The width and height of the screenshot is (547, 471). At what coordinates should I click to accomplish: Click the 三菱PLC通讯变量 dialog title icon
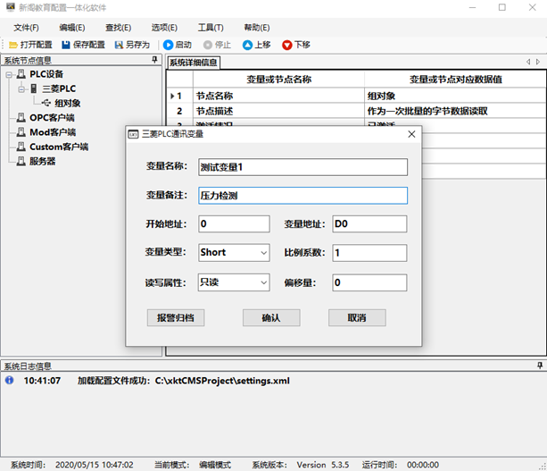pos(133,134)
